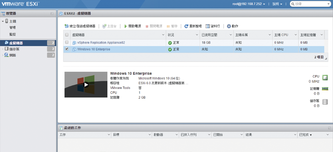The image size is (333, 152).
Task: Sort recent tasks by 工作 column
Action: click(x=63, y=135)
